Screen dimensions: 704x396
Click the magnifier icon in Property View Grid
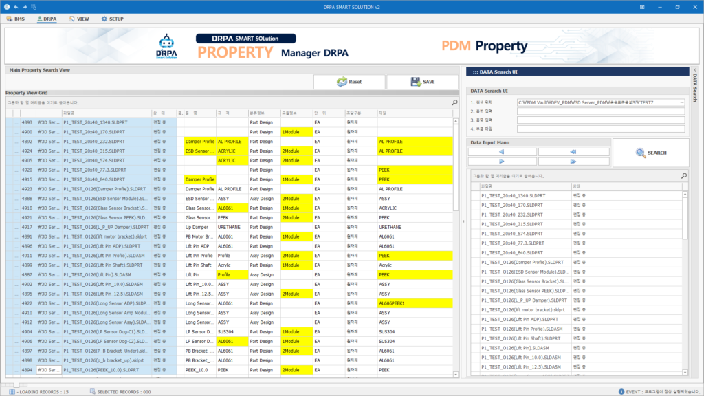454,102
